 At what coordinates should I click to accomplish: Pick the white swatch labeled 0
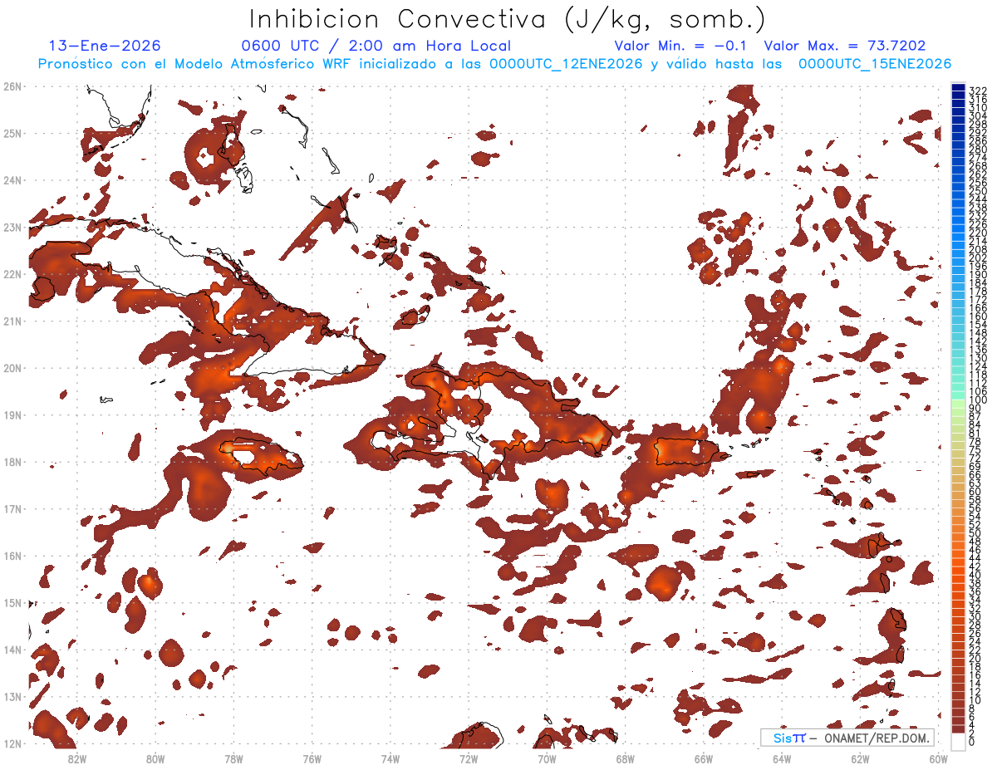tap(959, 741)
